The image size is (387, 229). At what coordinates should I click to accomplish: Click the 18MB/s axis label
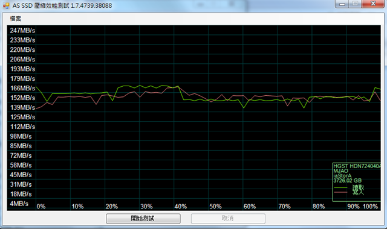tap(21, 194)
